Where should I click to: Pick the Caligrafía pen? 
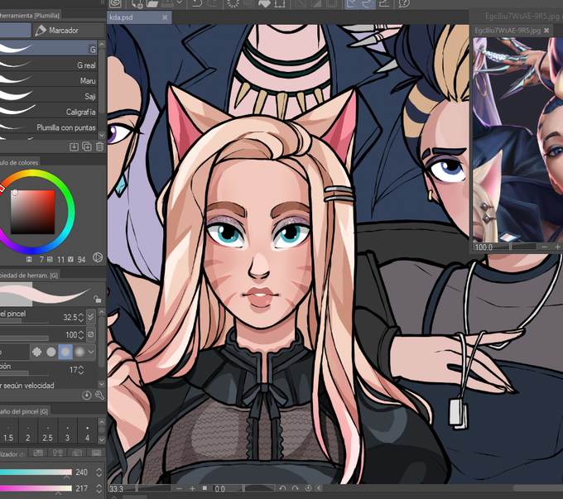point(49,112)
